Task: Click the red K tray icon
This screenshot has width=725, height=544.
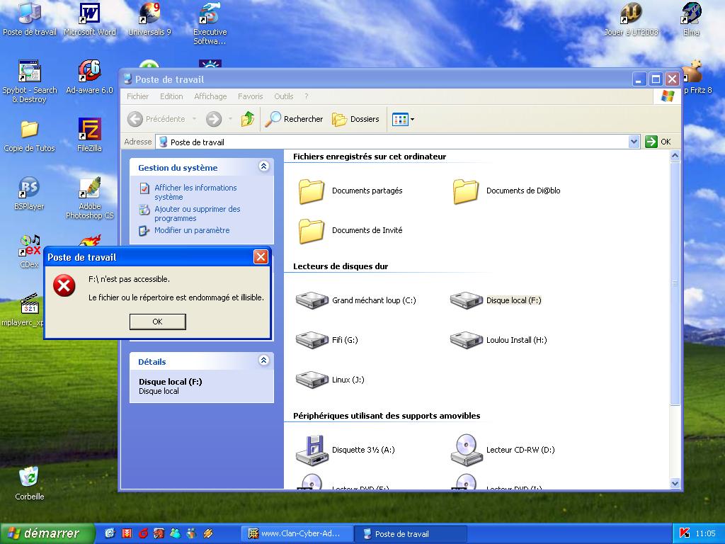Action: tap(685, 533)
